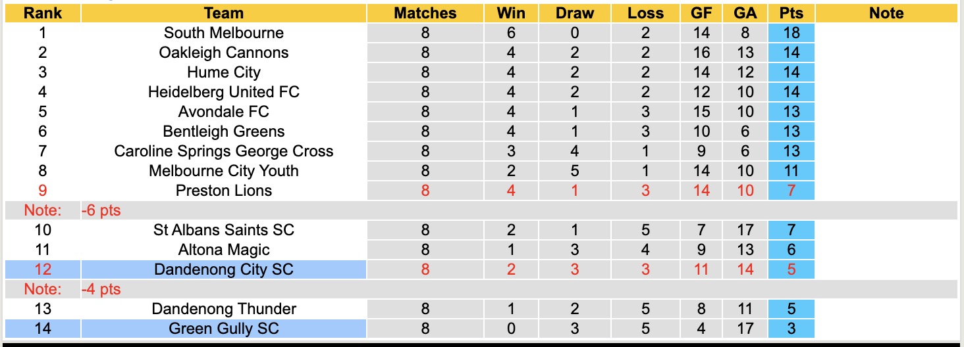The image size is (964, 347).
Task: Select the St Albans Saints SC row
Action: pyautogui.click(x=224, y=230)
